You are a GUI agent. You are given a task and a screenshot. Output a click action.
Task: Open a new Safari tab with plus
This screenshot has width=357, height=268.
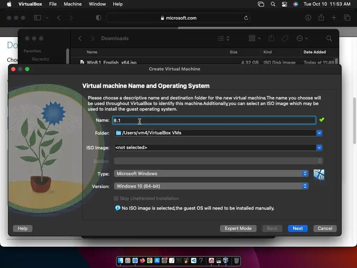334,17
